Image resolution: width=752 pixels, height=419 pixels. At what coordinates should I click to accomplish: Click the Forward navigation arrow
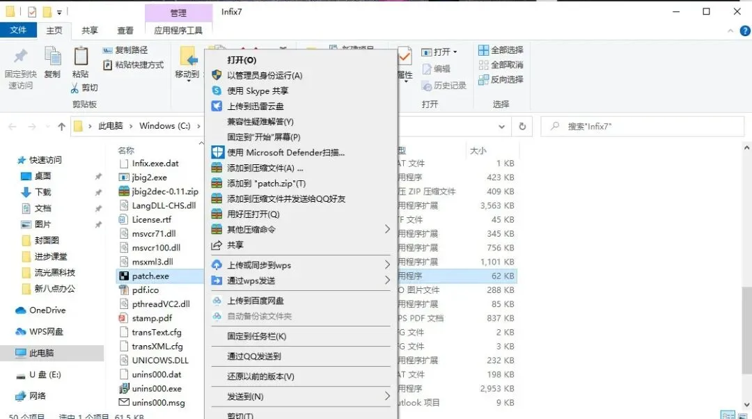31,127
